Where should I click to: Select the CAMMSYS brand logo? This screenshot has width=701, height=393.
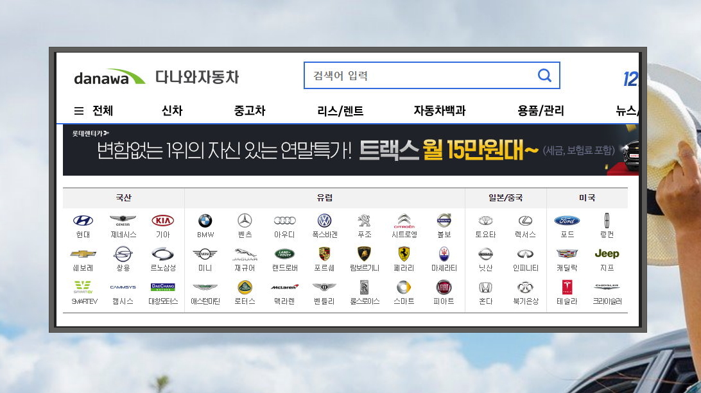123,287
